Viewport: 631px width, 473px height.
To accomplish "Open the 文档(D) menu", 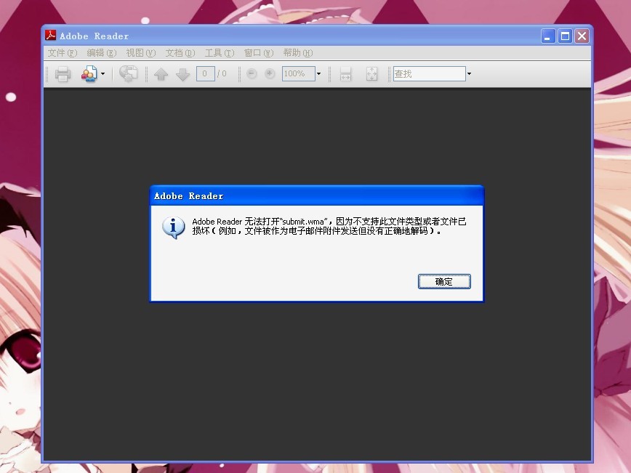I will tap(180, 53).
